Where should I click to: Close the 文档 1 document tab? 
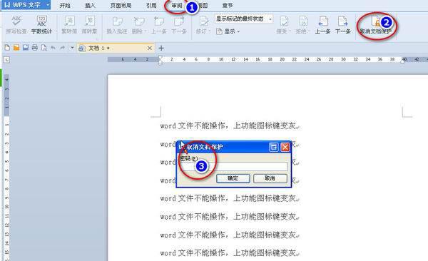coord(150,48)
